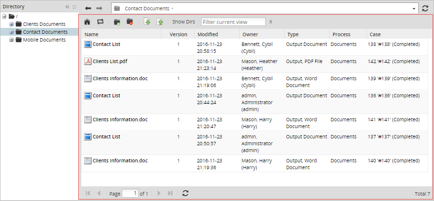Open the Contact Documents path dropdown
This screenshot has width=434, height=201.
pos(414,9)
